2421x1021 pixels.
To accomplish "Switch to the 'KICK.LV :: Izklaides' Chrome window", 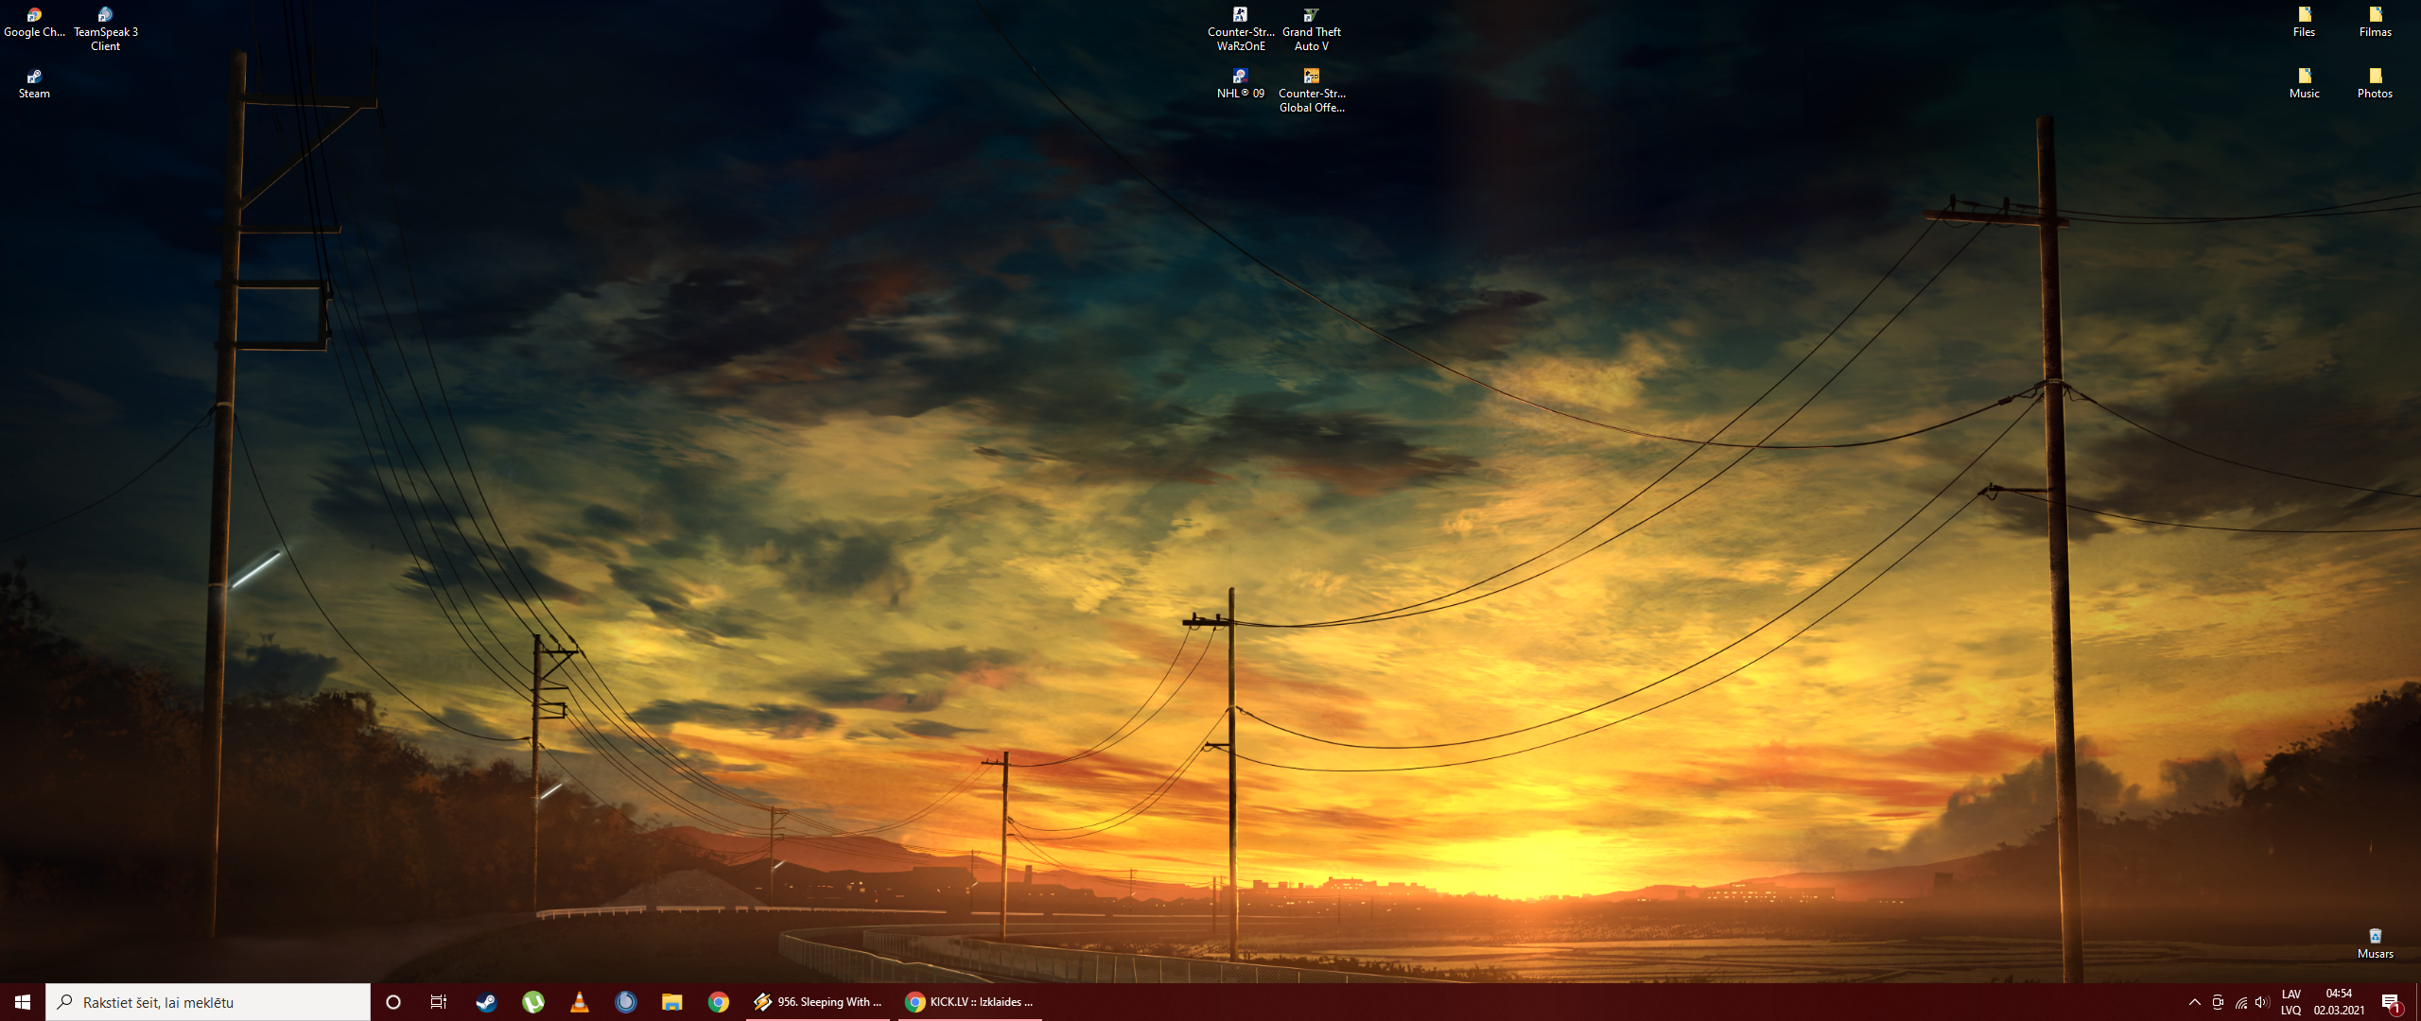I will 970,1002.
